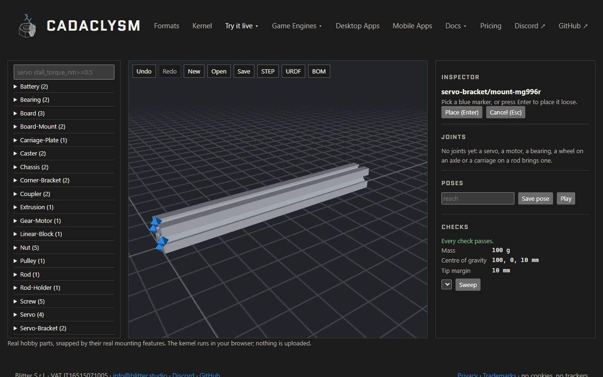Image resolution: width=603 pixels, height=377 pixels.
Task: Click the Undo button
Action: [x=144, y=71]
